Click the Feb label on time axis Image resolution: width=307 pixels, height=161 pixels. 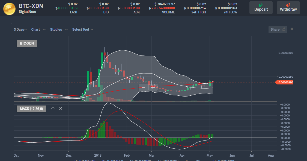pyautogui.click(x=127, y=155)
